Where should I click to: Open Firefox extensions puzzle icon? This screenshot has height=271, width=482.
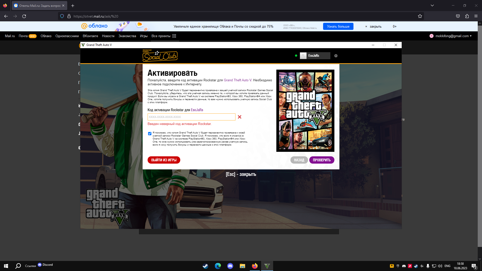click(467, 16)
